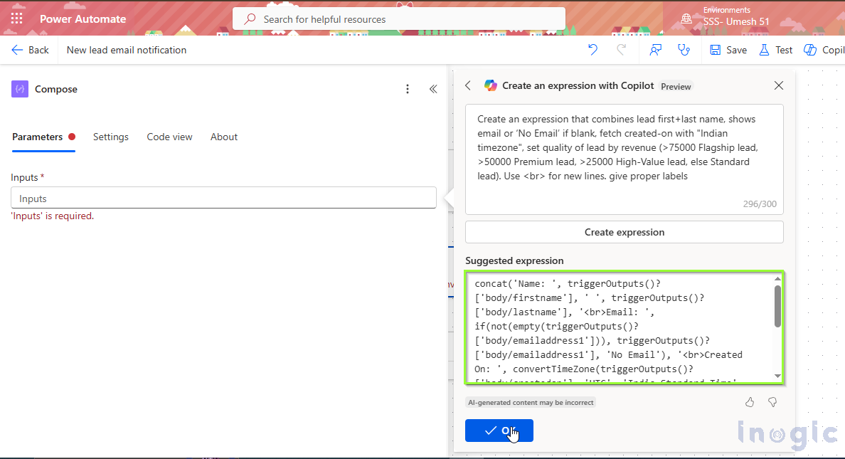Open the app launcher waffle menu
845x459 pixels.
[x=16, y=19]
